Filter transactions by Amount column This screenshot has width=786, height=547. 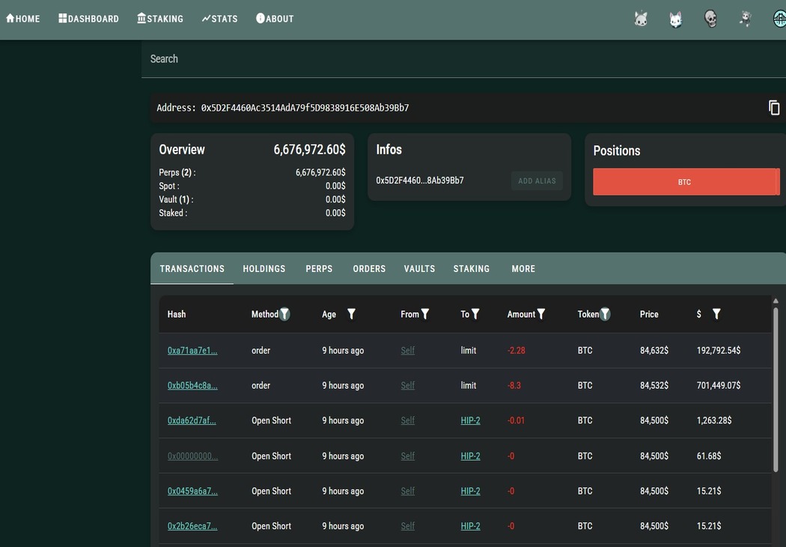[x=541, y=314]
